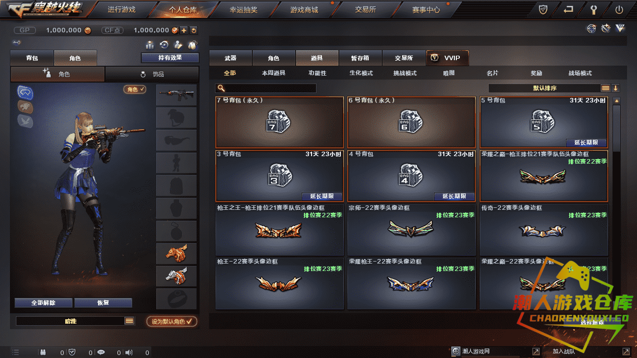The image size is (637, 358).
Task: Click the plus icon to recharge CF点
Action: (x=184, y=30)
